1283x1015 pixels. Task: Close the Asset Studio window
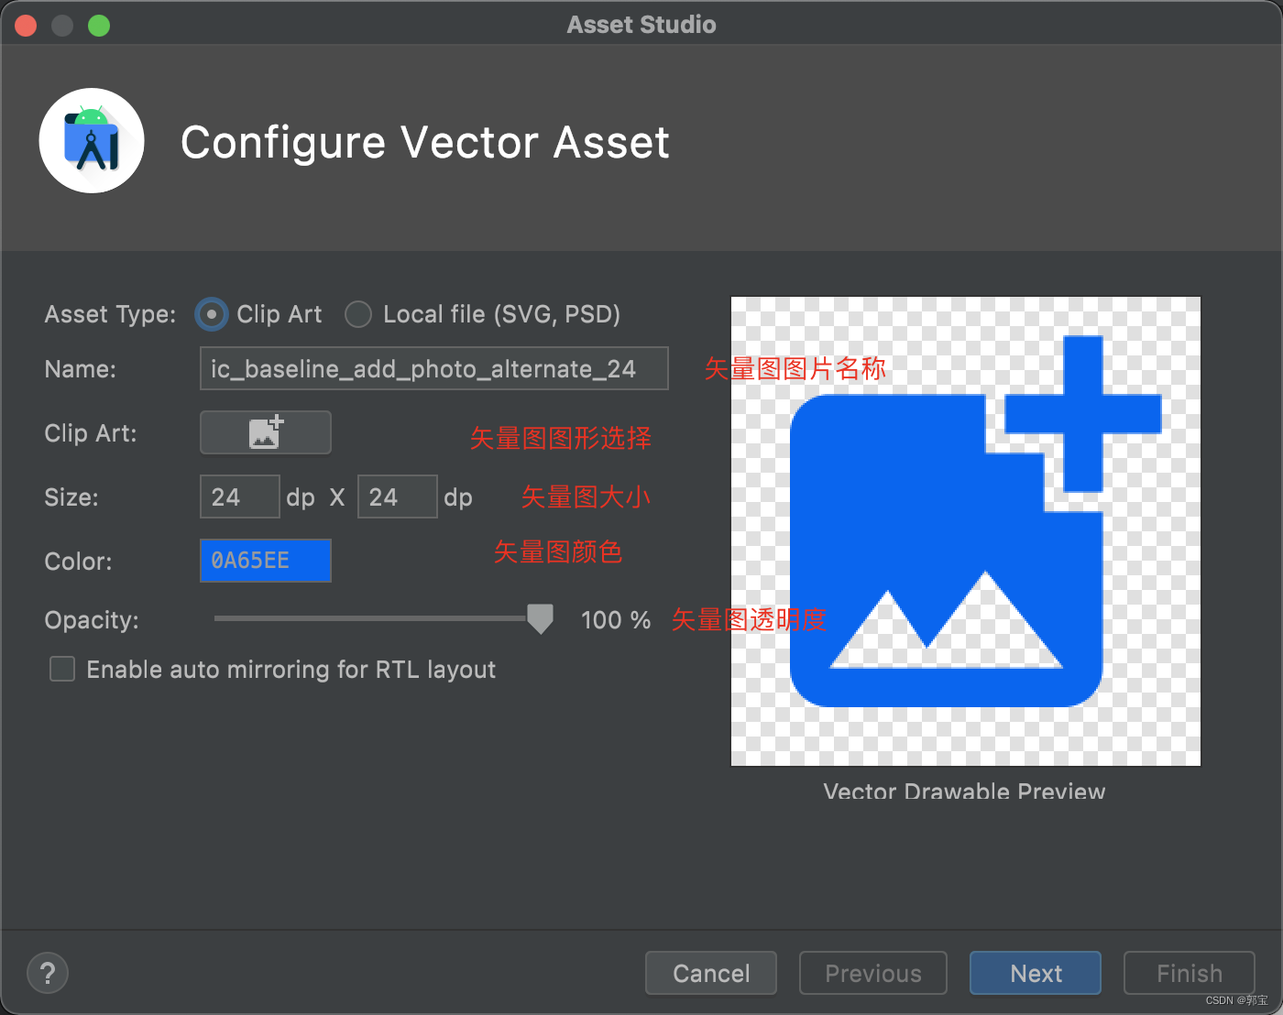click(26, 26)
